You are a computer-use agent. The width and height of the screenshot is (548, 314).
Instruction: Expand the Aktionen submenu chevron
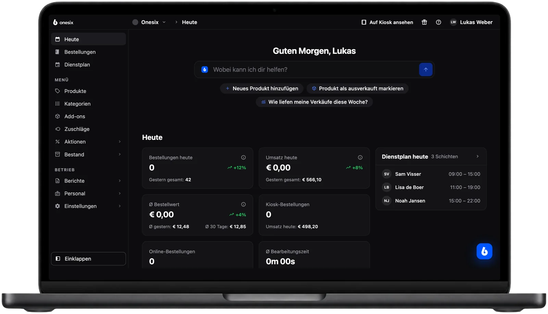[x=120, y=142]
